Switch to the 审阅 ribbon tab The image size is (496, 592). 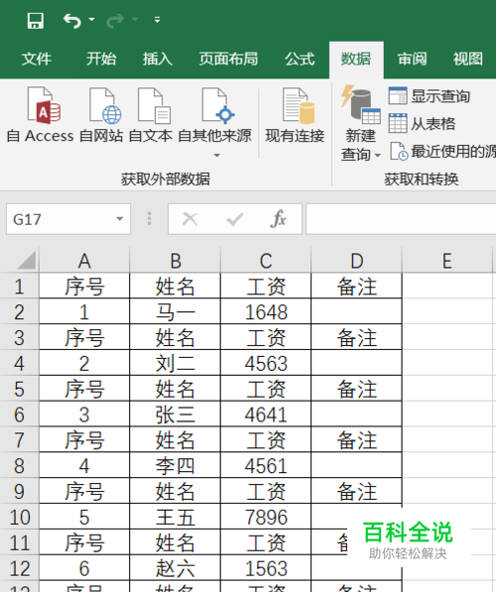click(412, 59)
